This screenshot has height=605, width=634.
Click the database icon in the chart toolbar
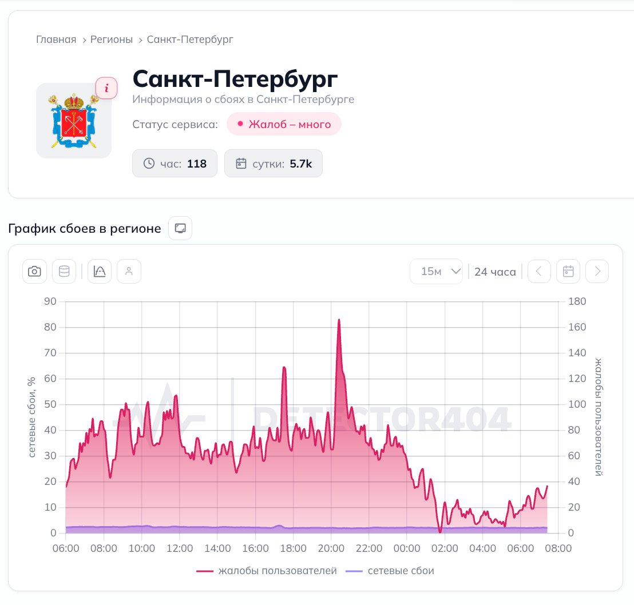[64, 271]
